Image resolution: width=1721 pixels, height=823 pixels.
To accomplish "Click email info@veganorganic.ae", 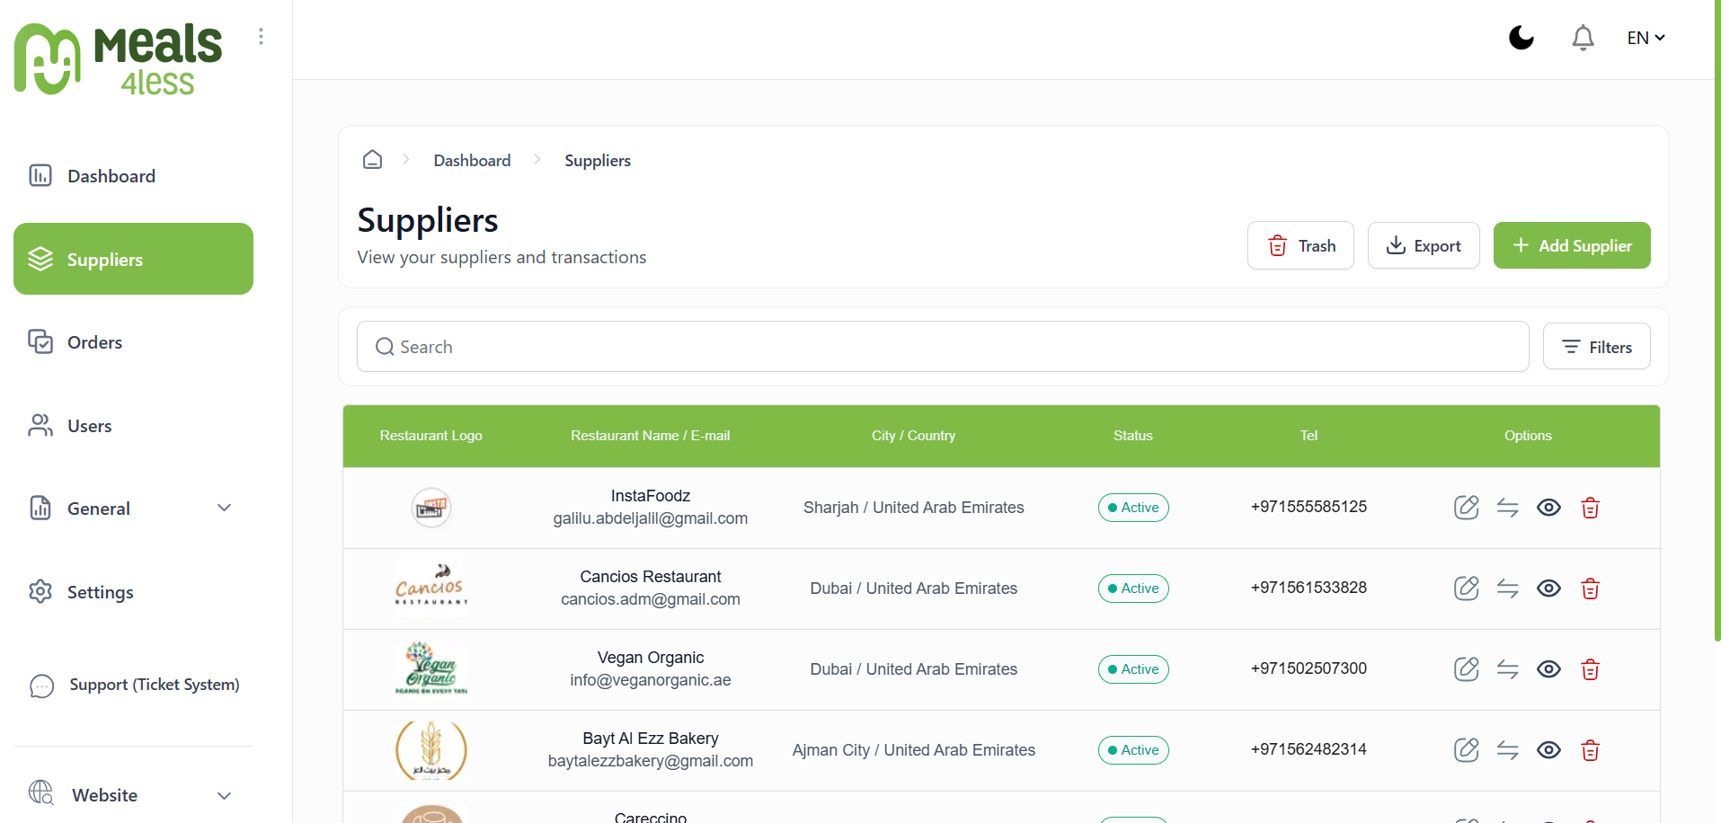I will pos(651,680).
